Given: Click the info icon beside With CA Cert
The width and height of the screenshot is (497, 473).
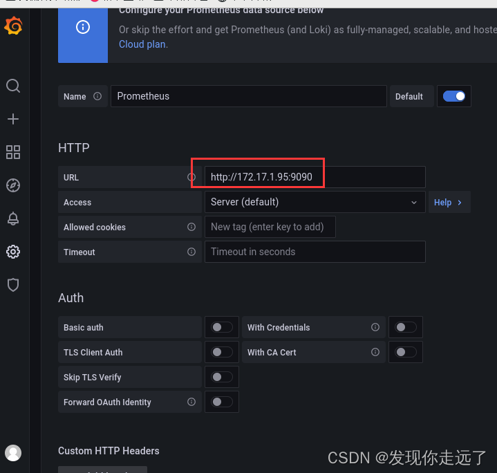Looking at the screenshot, I should (375, 352).
